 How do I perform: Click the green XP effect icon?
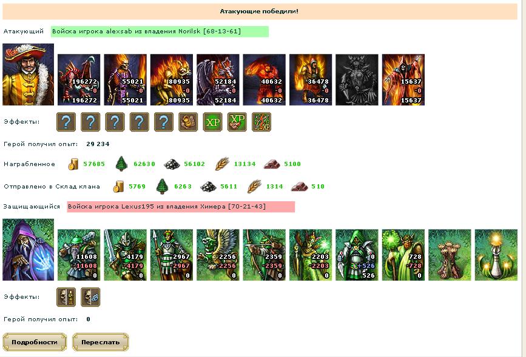click(x=213, y=122)
